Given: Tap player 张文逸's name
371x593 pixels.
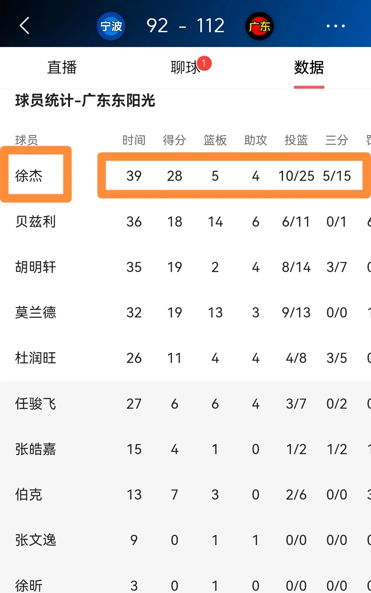Looking at the screenshot, I should coord(36,540).
